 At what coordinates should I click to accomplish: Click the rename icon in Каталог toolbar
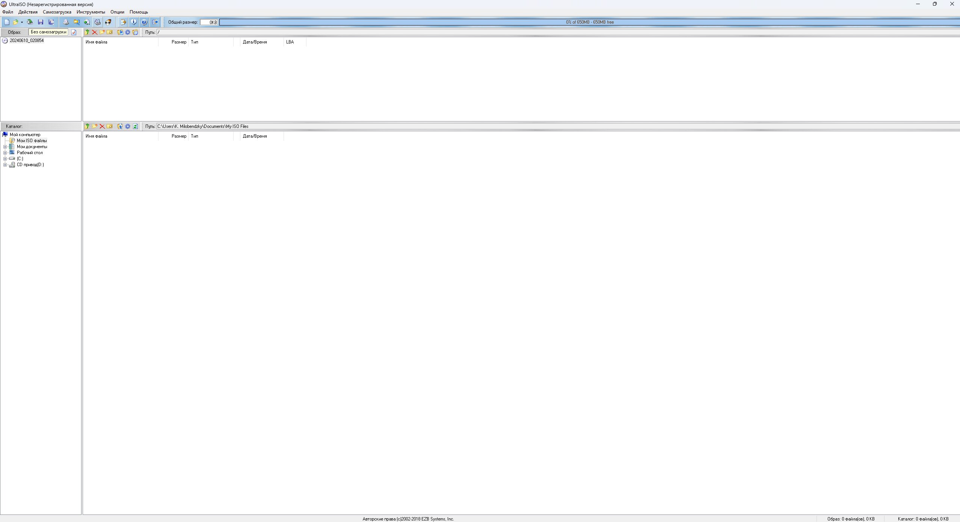click(x=110, y=126)
